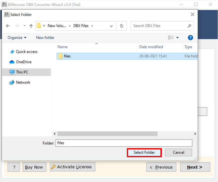
Task: Click the files folder's date 20-08-2021 15:41
Action: click(153, 56)
